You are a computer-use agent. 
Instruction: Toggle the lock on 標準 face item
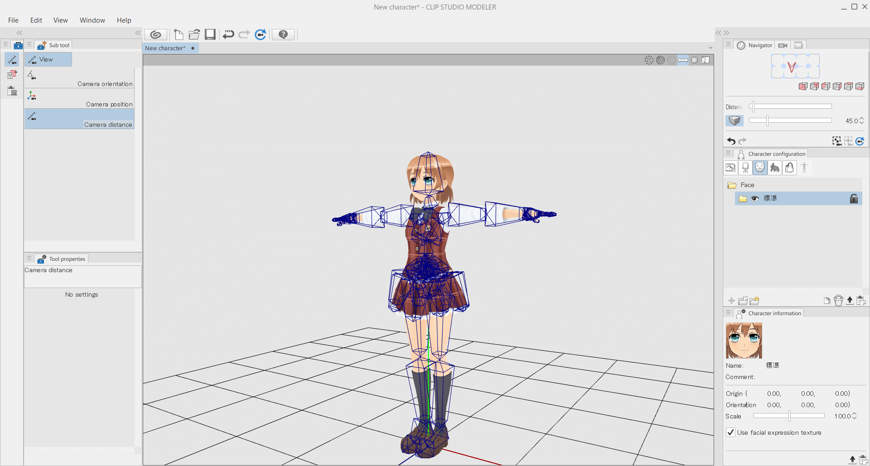854,198
